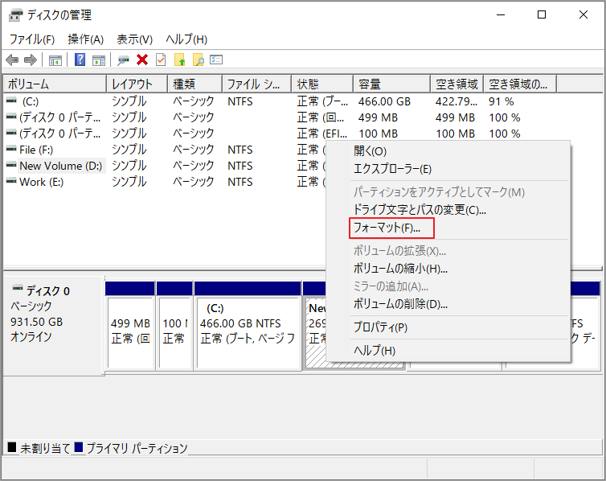The height and width of the screenshot is (481, 606).
Task: Sort by 種類 column header
Action: coord(194,84)
